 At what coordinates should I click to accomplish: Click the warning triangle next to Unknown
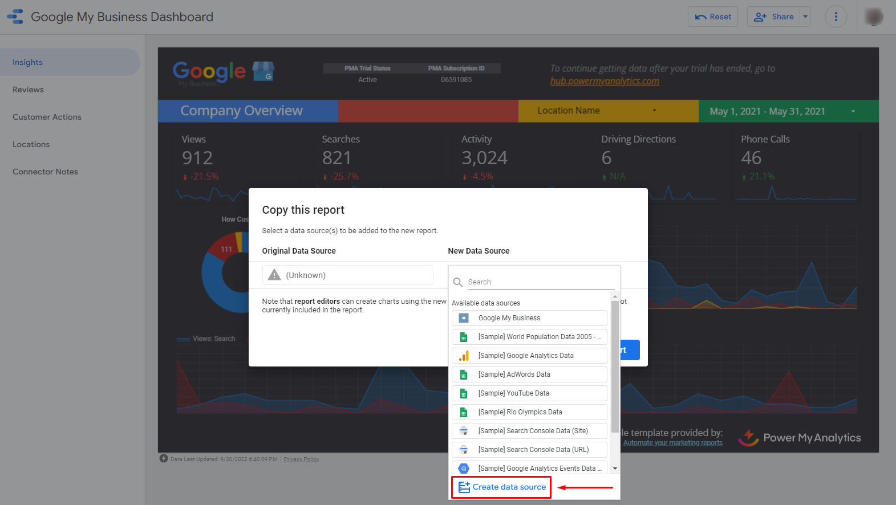point(274,275)
